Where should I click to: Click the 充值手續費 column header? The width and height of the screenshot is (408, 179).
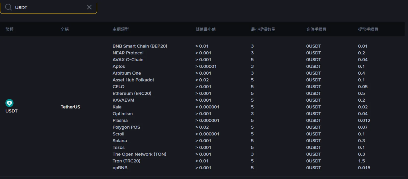point(316,29)
